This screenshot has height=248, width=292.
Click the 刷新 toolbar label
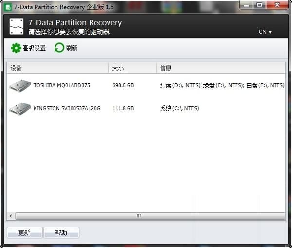[x=72, y=48]
